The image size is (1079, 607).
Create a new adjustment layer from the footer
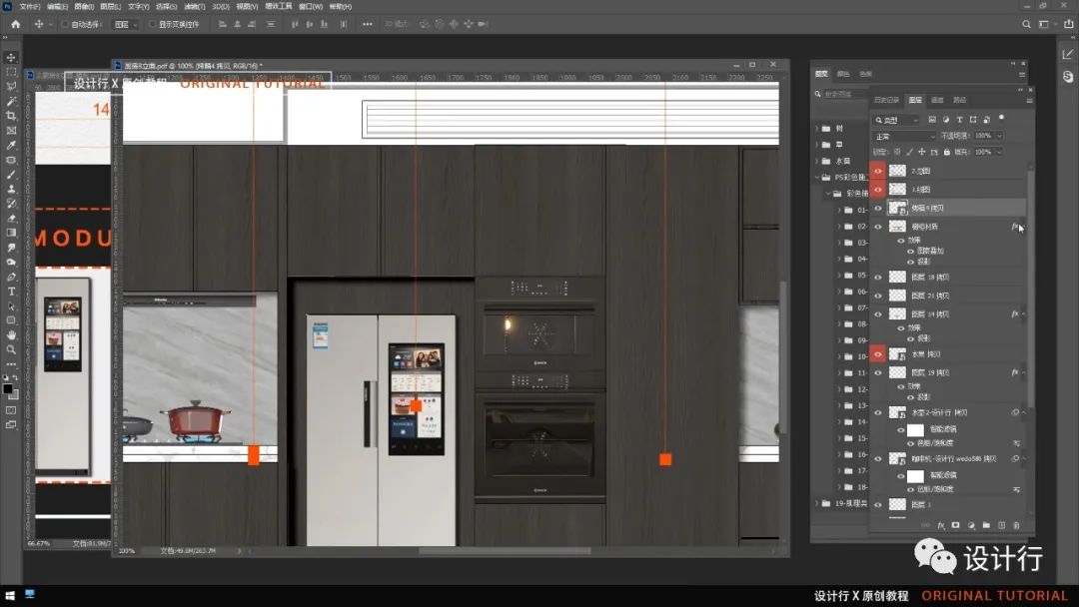tap(971, 525)
